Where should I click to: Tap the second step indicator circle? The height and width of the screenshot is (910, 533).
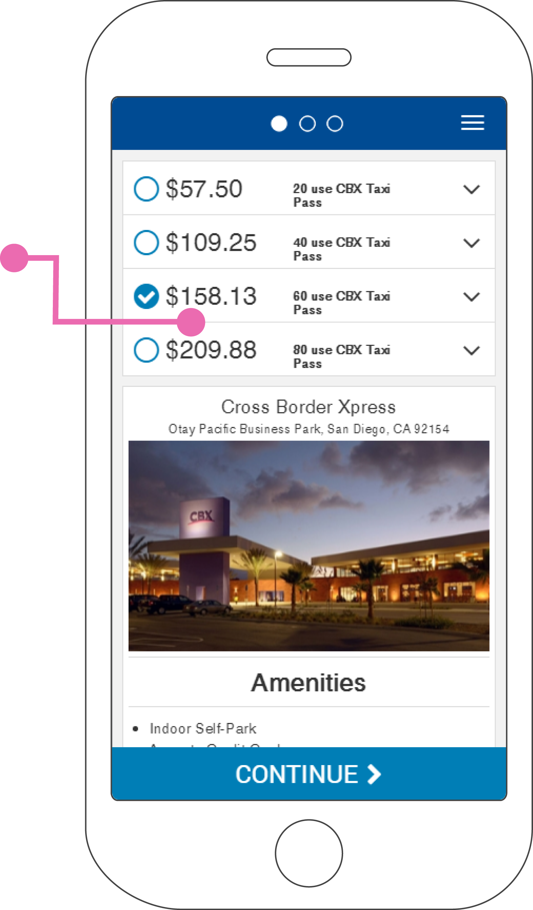point(307,124)
